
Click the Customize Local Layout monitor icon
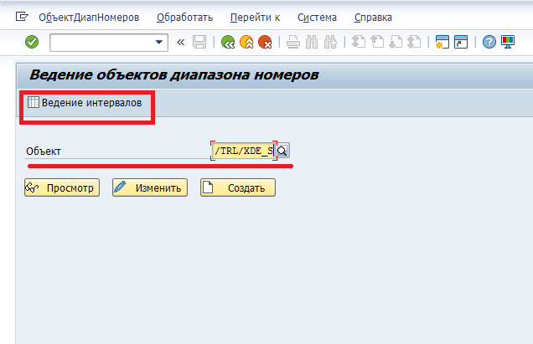click(509, 42)
